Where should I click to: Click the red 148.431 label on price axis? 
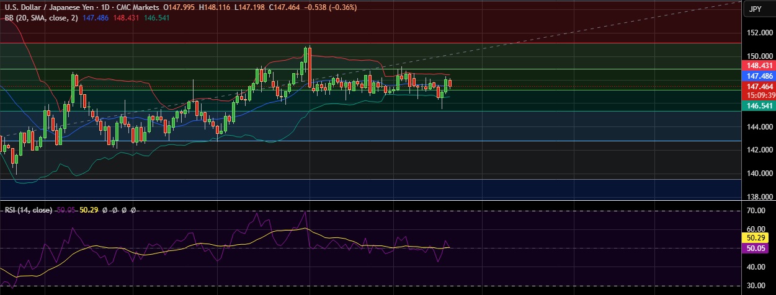coord(759,65)
